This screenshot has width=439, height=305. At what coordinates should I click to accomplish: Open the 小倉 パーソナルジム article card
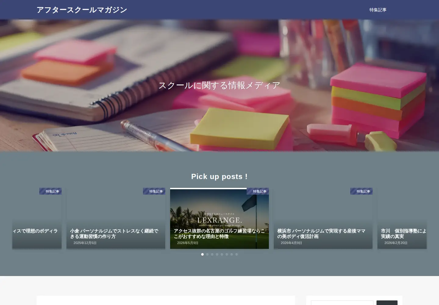click(x=116, y=218)
